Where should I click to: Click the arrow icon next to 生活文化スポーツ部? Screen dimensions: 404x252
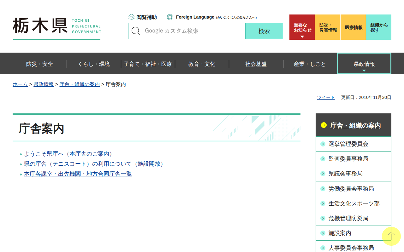coord(323,203)
